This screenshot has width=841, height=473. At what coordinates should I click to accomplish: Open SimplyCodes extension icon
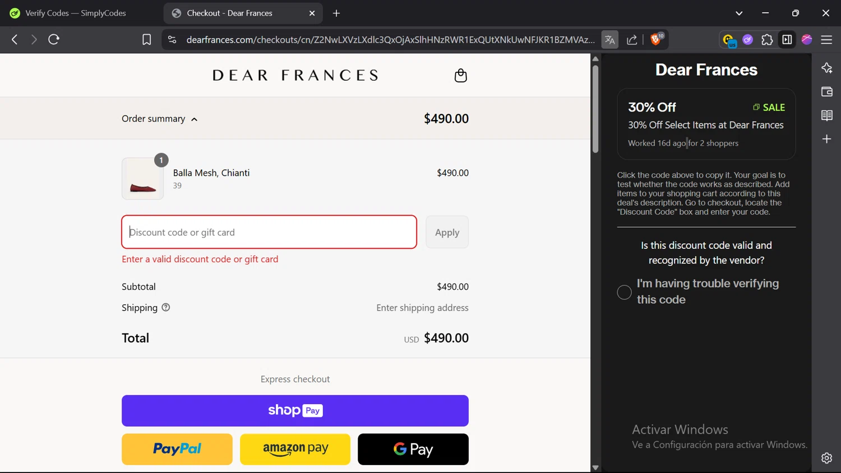click(728, 40)
